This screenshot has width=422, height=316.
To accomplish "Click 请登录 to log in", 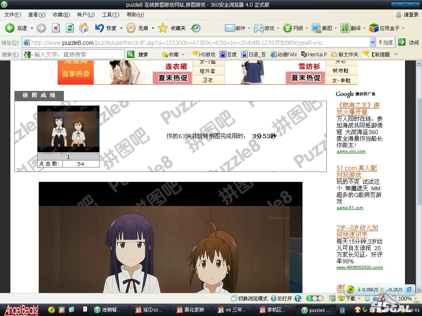I will pos(411,15).
